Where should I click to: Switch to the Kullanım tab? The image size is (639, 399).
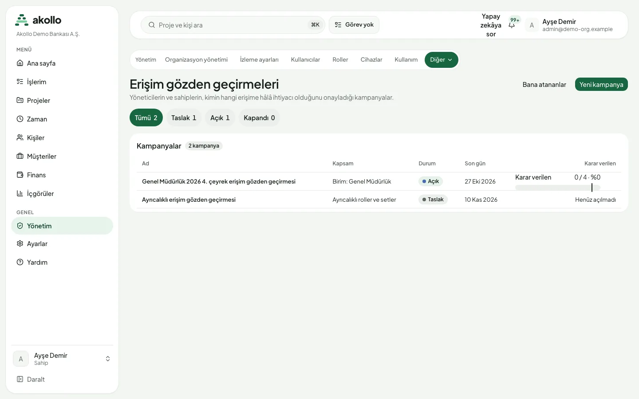coord(406,60)
